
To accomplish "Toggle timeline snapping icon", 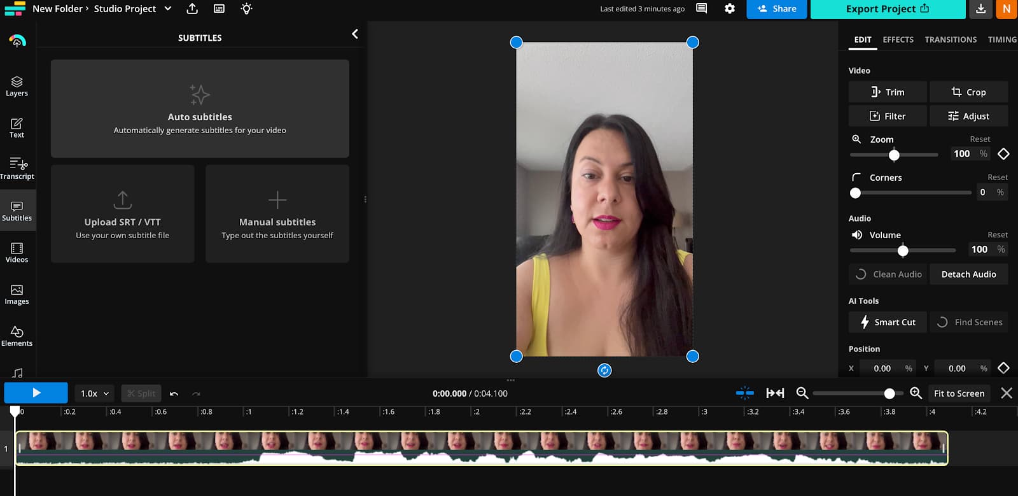I will tap(744, 393).
